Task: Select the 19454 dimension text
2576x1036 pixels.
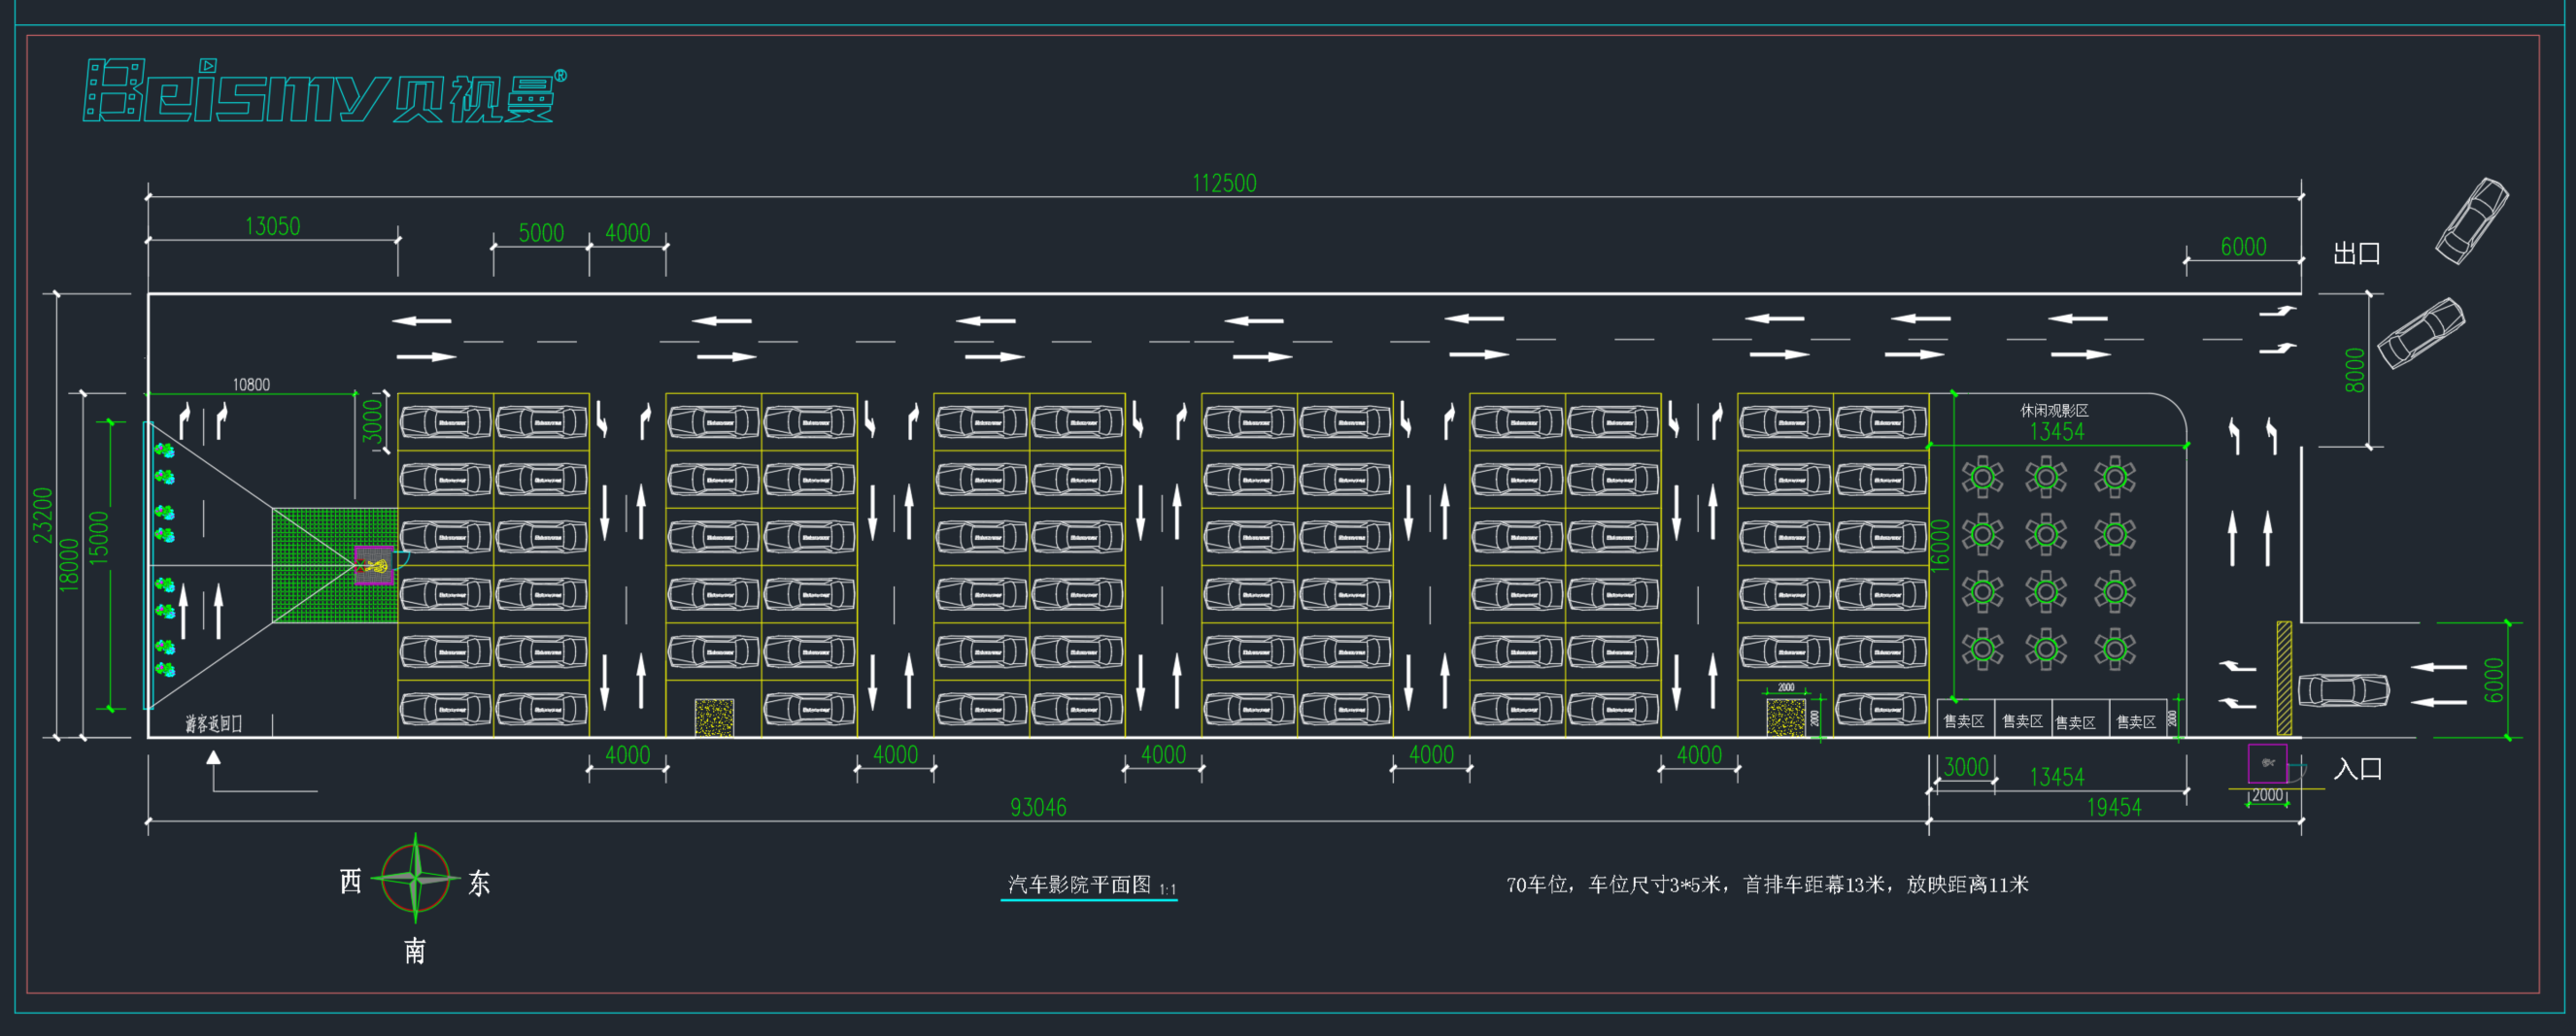Action: [2114, 807]
